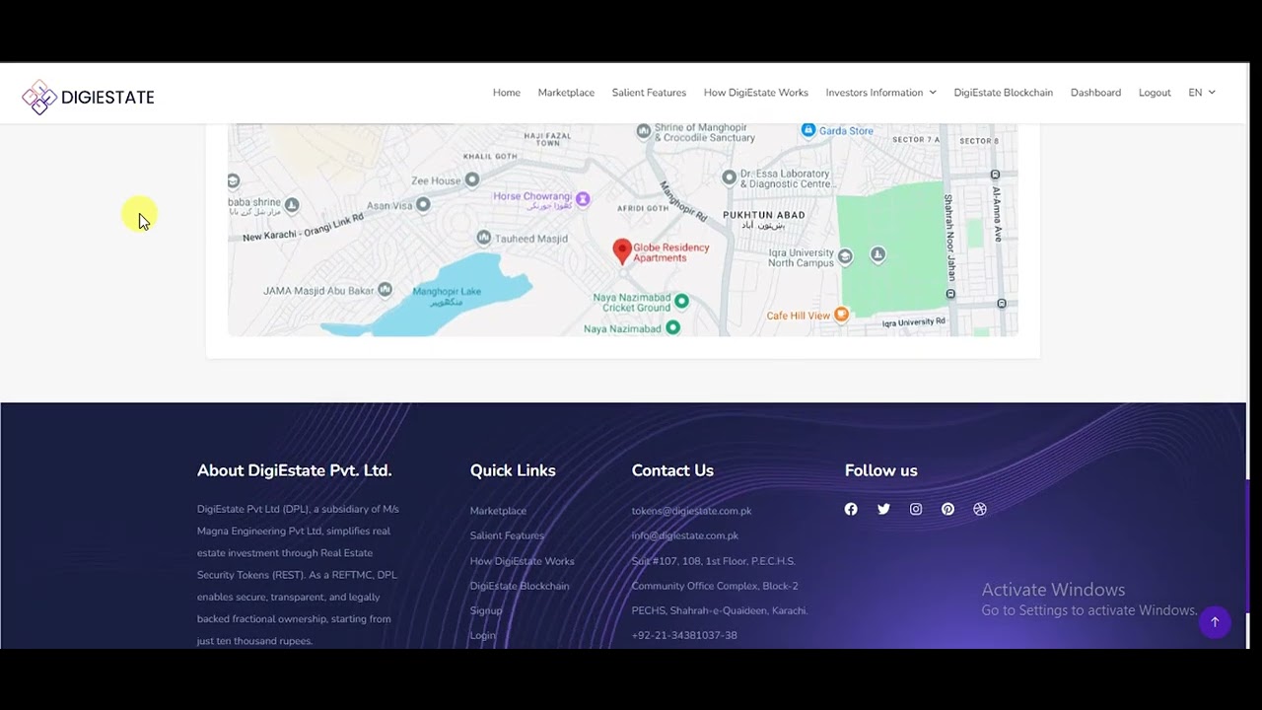Open Salient Features in top navigation
This screenshot has height=710, width=1262.
(x=649, y=93)
